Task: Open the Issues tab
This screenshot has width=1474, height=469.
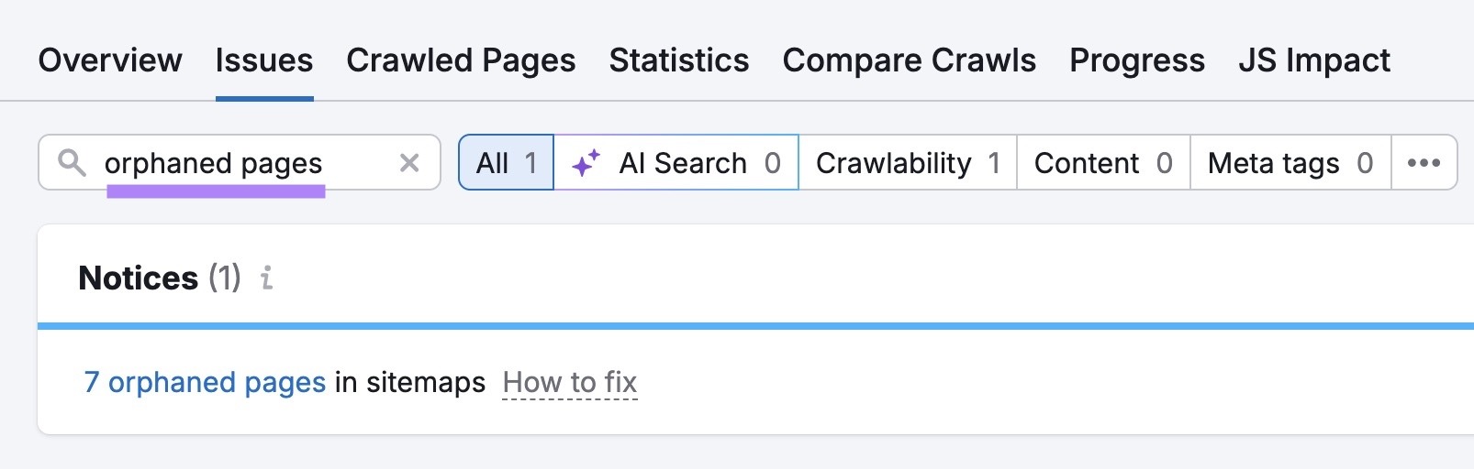Action: click(264, 60)
